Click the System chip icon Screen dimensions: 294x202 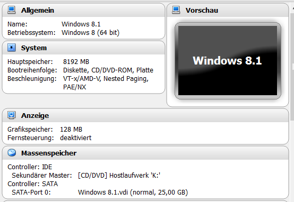[12, 48]
